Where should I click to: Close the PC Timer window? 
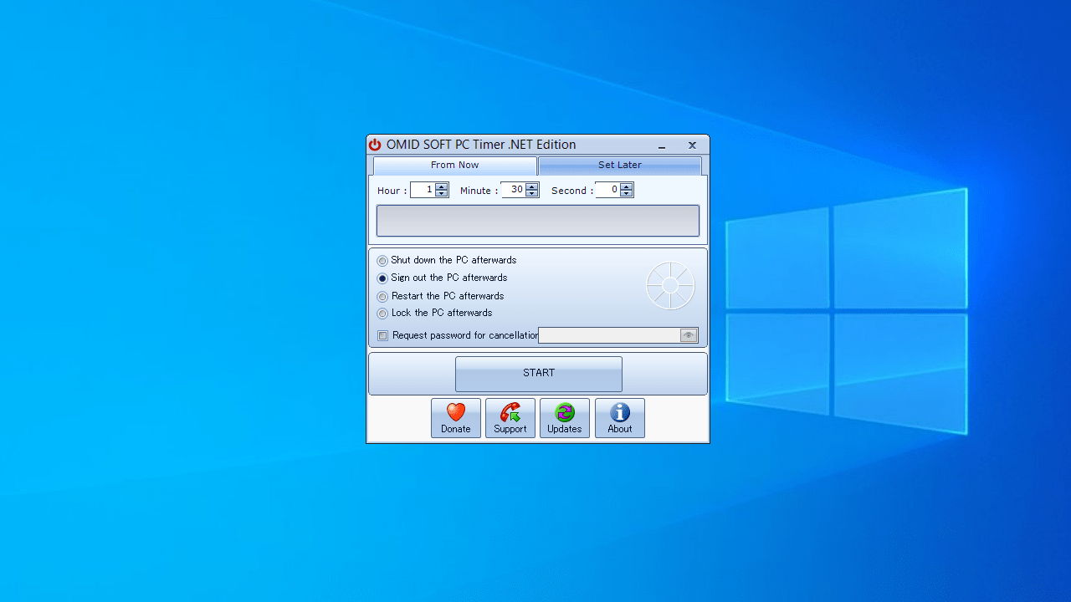click(x=692, y=145)
